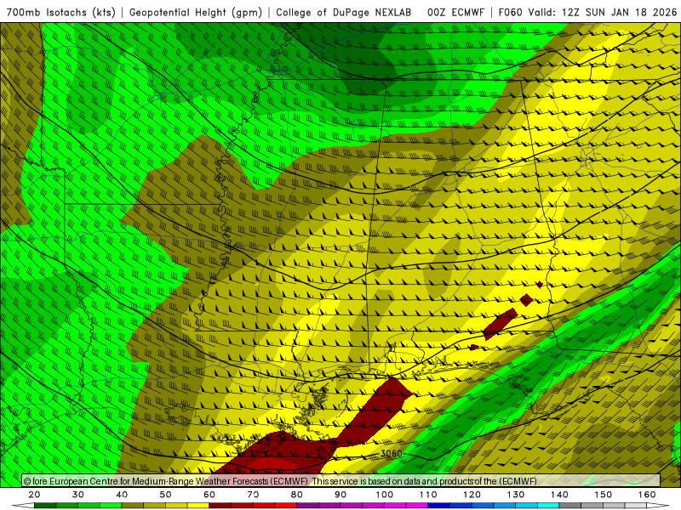This screenshot has height=510, width=681.
Task: Pick the magenta swatch just below 110
Action: click(417, 506)
